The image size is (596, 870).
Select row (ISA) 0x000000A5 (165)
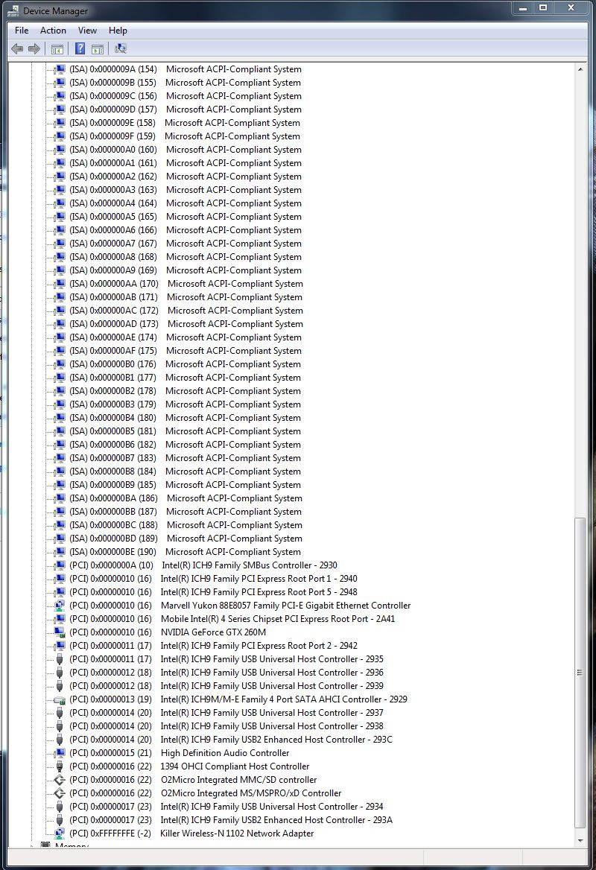[186, 217]
